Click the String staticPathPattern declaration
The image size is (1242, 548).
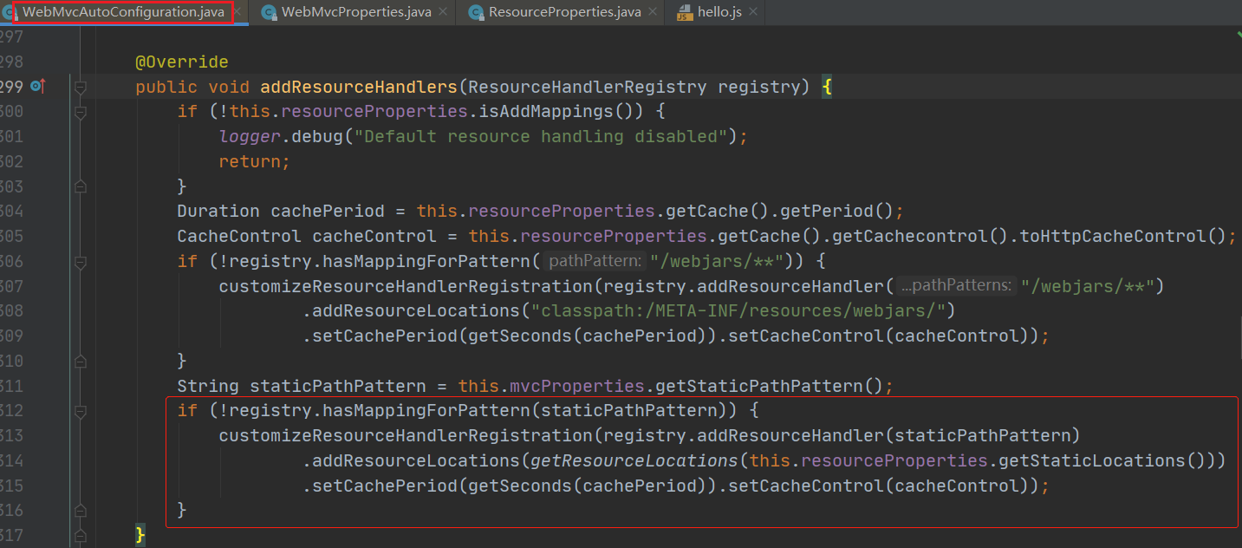302,385
